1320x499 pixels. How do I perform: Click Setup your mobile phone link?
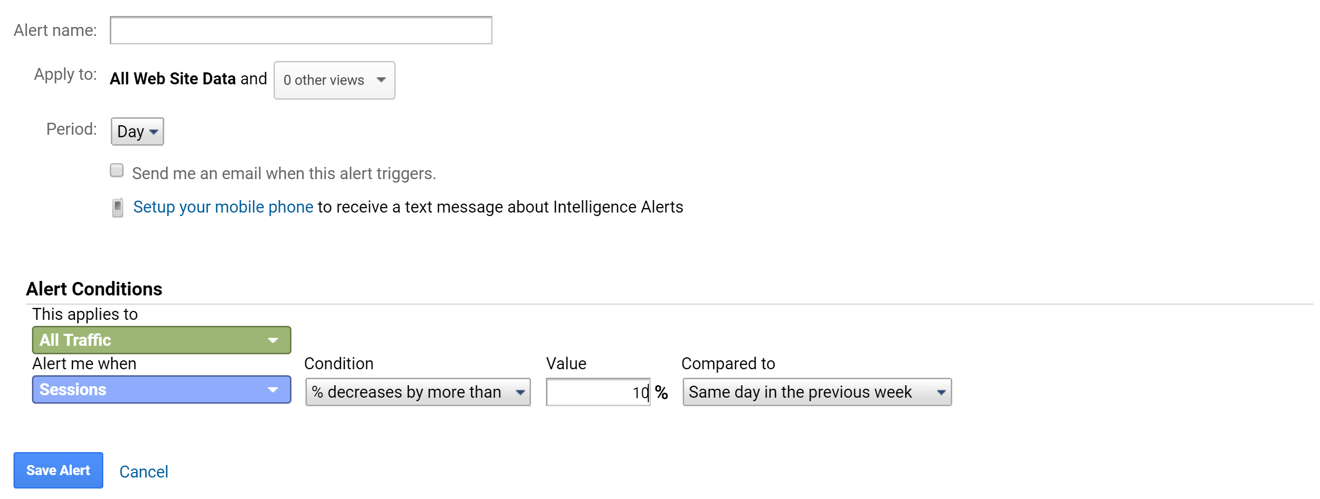coord(223,207)
